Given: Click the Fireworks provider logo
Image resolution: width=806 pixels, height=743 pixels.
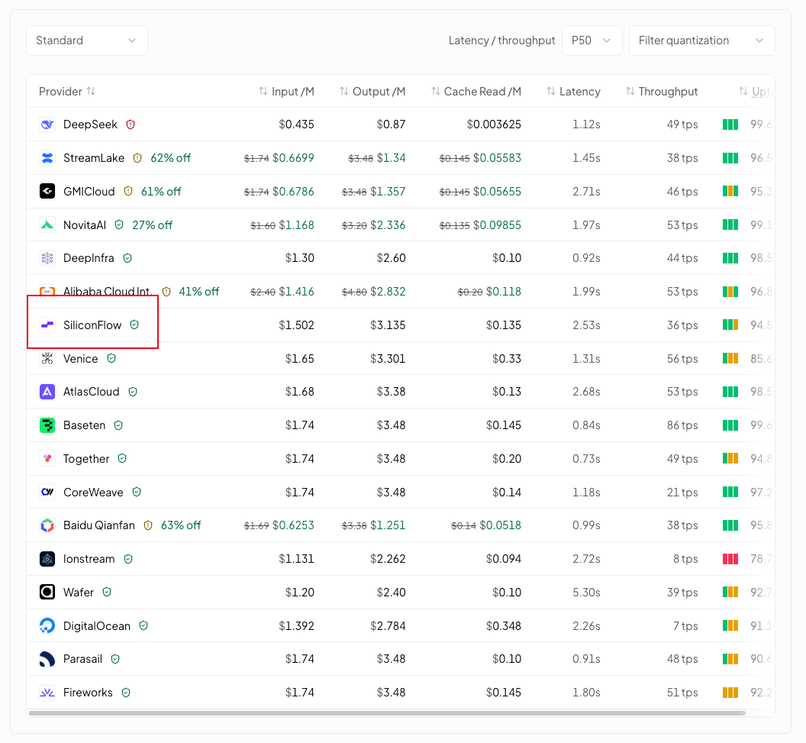Looking at the screenshot, I should tap(47, 693).
